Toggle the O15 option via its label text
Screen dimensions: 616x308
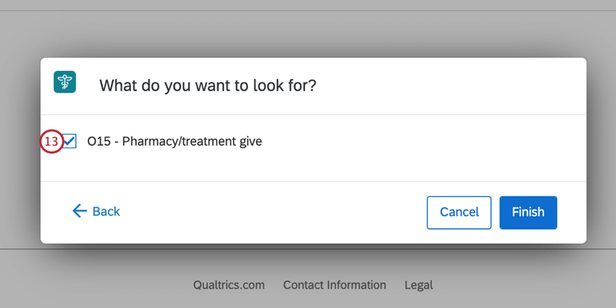click(x=175, y=141)
